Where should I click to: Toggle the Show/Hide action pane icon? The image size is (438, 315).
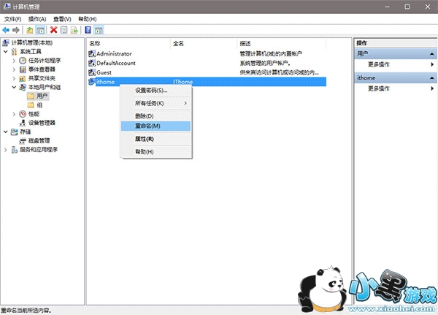pos(99,30)
